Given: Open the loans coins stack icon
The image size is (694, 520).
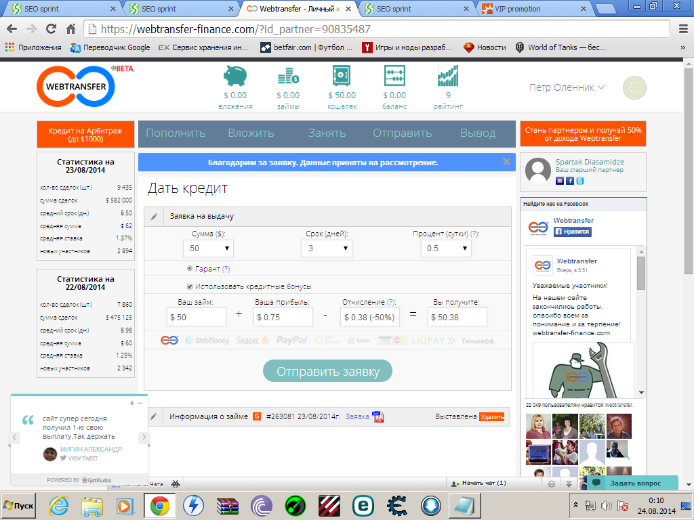Looking at the screenshot, I should tap(288, 76).
